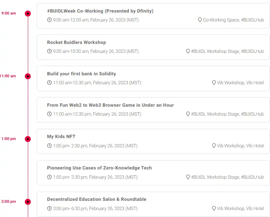Open #BUIDLWeek Co-Working (Presented by Dfinity) title
270x217 pixels.
point(100,11)
